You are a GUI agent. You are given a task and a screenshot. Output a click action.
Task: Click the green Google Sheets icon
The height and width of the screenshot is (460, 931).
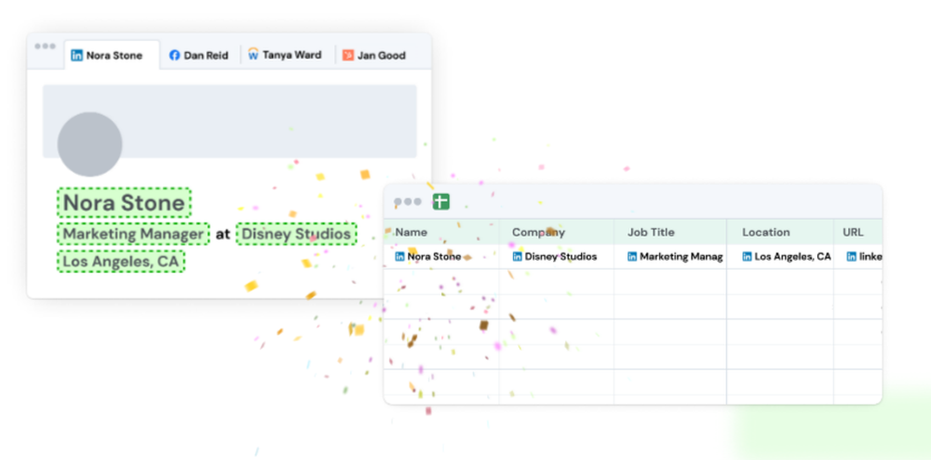click(x=440, y=202)
